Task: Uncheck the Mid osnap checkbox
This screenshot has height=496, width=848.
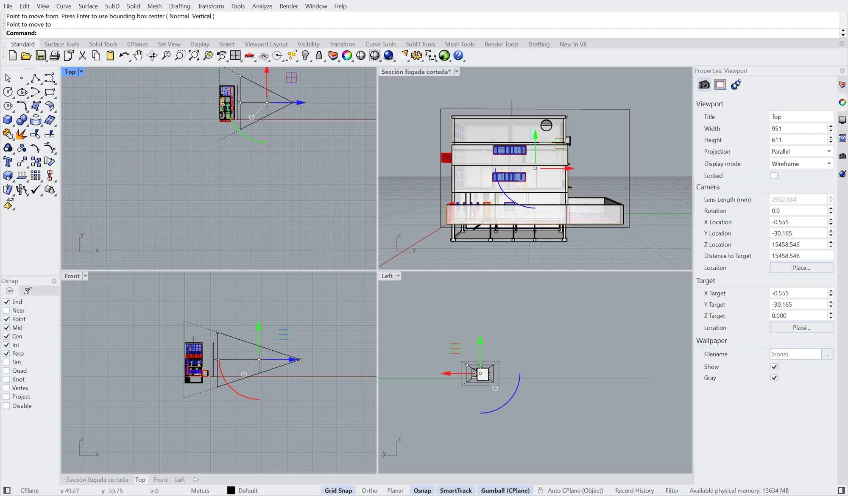Action: coord(6,327)
